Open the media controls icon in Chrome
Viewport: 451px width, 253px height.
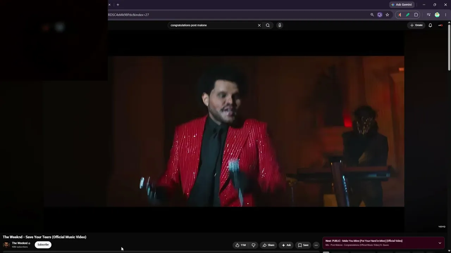428,15
